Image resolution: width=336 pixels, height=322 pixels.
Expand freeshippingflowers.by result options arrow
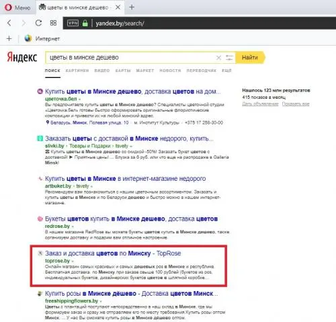(101, 301)
